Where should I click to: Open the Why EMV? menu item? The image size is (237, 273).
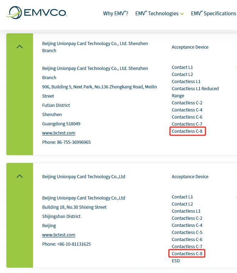(x=115, y=13)
